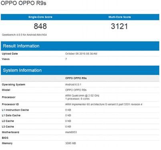Select the 'Model' row label
This screenshot has height=150, width=161.
click(x=6, y=90)
